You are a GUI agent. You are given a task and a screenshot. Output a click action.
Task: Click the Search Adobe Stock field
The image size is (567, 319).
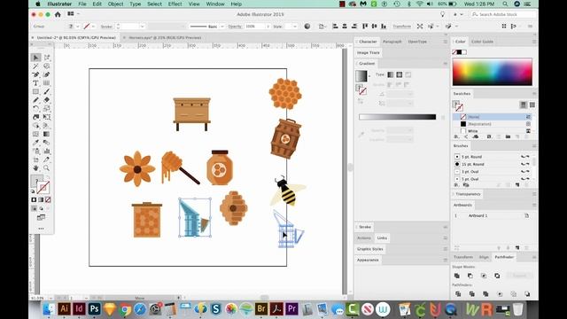504,14
